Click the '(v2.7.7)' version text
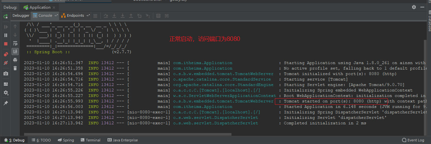 [x=122, y=52]
